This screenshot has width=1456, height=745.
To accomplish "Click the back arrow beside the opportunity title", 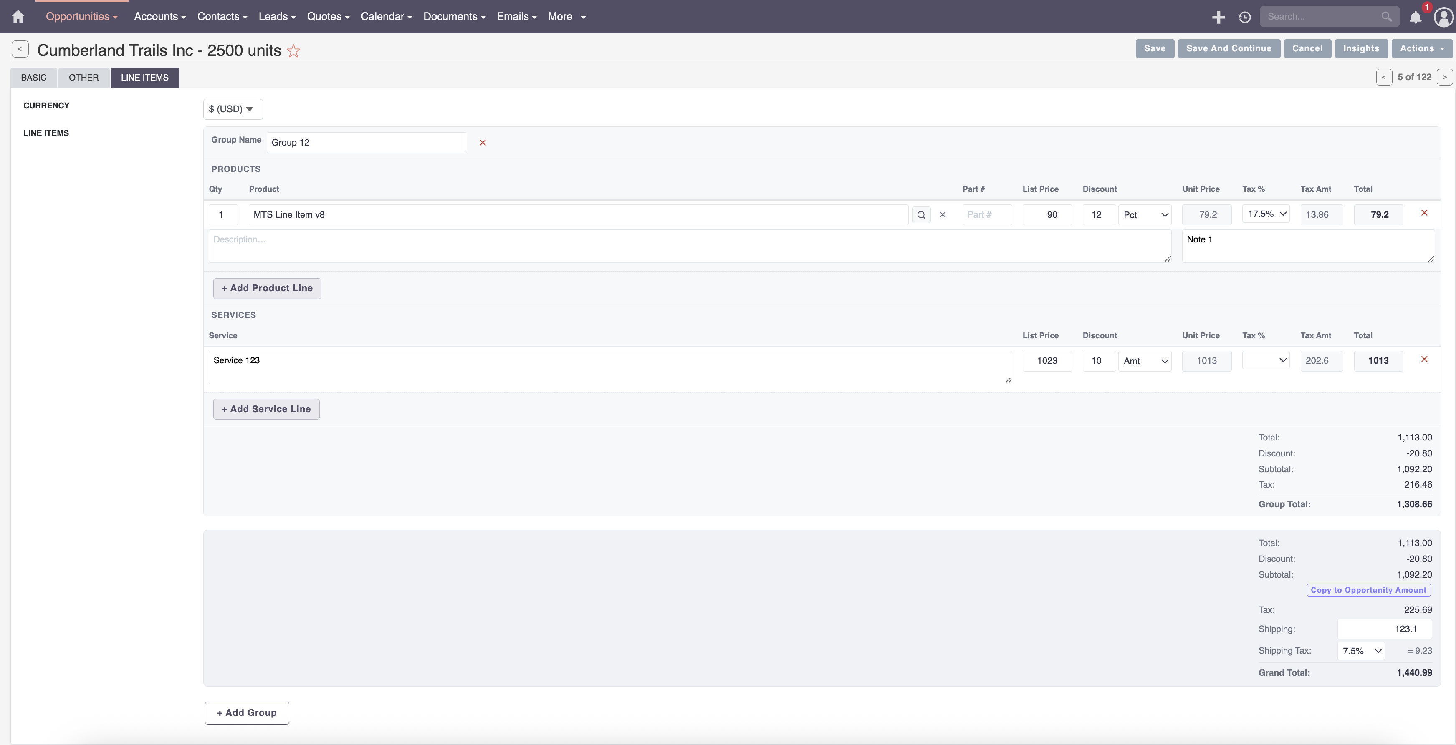I will [20, 48].
